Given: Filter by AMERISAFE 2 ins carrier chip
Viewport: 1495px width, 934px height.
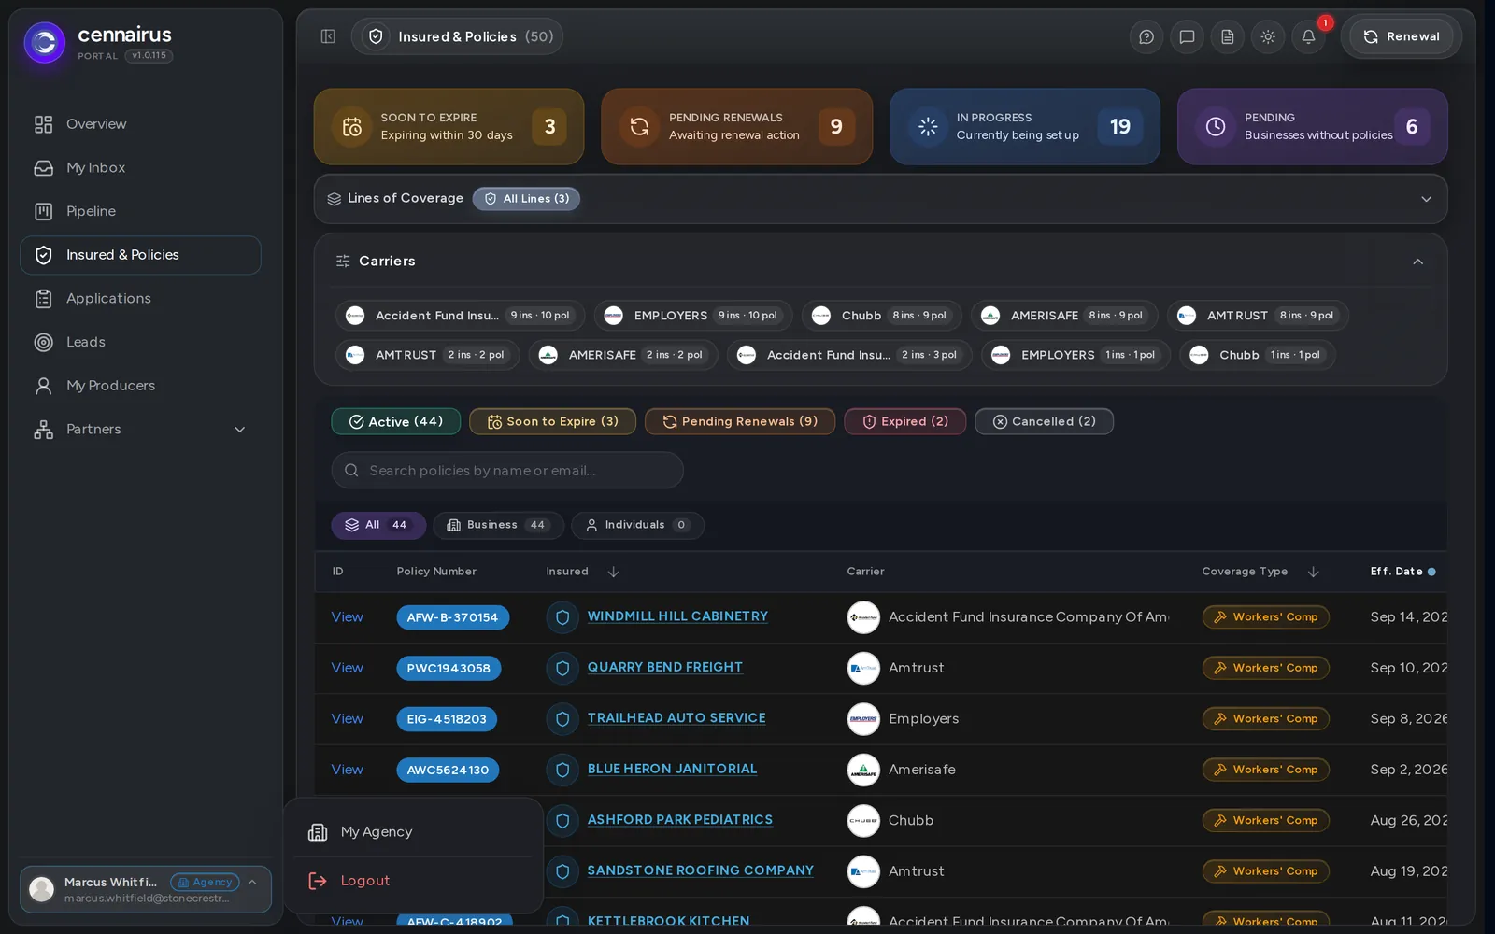Looking at the screenshot, I should pyautogui.click(x=623, y=355).
